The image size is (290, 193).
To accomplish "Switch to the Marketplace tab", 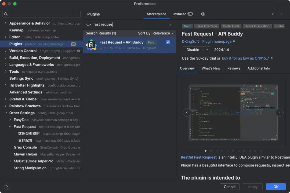I will click(x=157, y=14).
